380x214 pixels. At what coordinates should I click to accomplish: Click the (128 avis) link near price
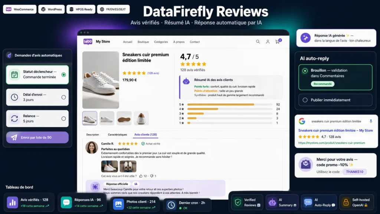coord(153,73)
